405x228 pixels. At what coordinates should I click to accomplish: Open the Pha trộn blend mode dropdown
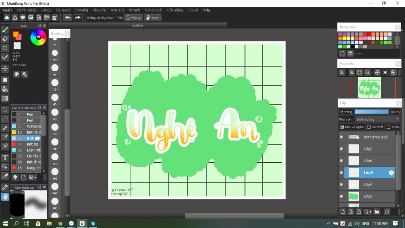[377, 120]
